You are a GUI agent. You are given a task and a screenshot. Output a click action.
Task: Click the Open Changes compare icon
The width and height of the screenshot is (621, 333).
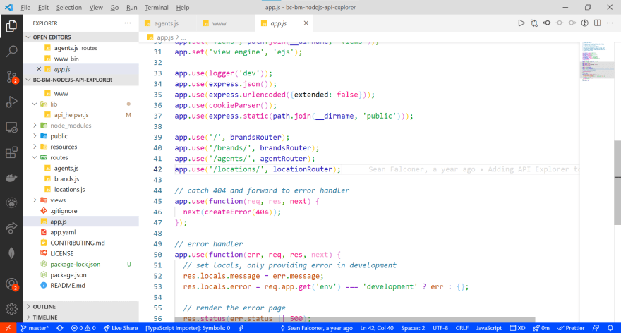tap(534, 23)
